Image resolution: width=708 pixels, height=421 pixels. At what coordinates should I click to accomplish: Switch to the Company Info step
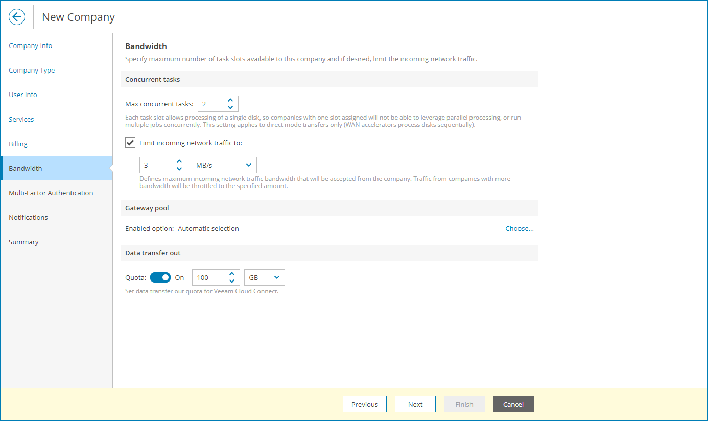point(30,45)
